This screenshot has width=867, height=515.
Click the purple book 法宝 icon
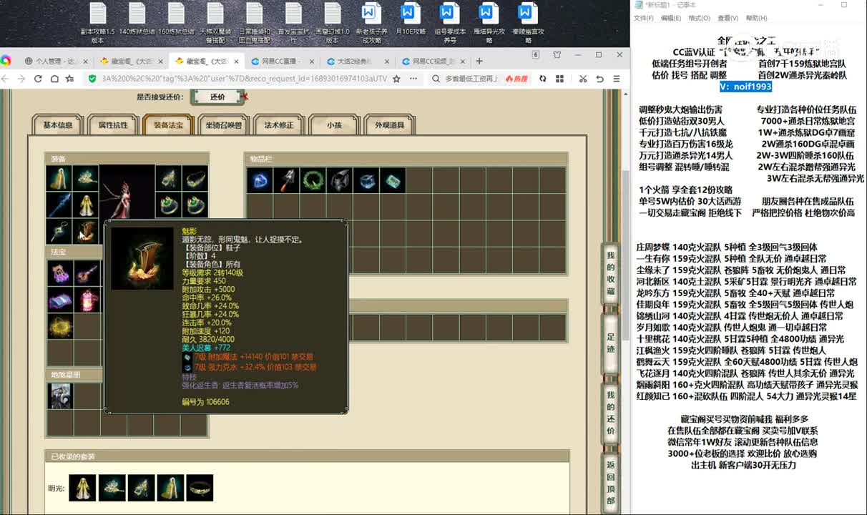pyautogui.click(x=59, y=299)
